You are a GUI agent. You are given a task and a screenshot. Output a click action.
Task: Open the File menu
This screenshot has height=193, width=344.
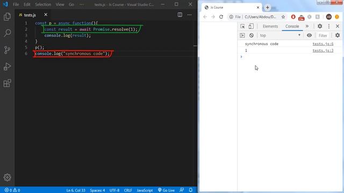pos(16,4)
